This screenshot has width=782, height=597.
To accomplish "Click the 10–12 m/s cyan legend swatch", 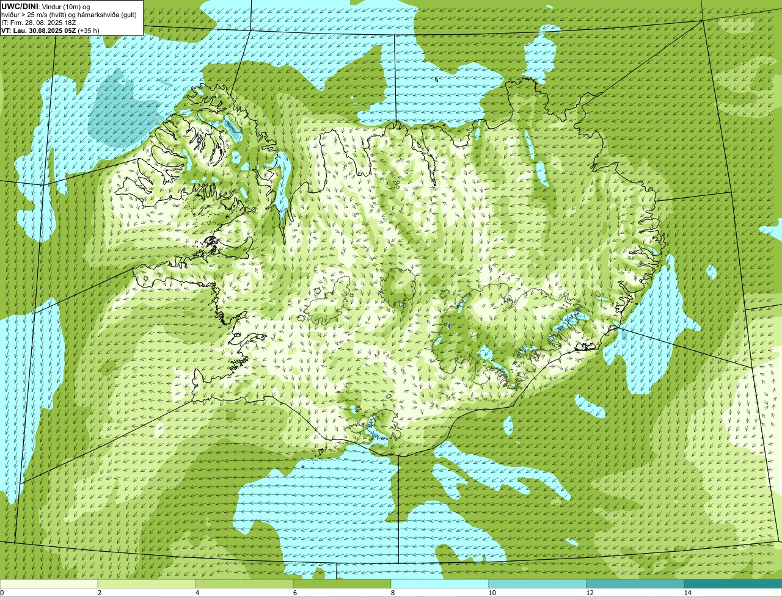I will coord(538,584).
